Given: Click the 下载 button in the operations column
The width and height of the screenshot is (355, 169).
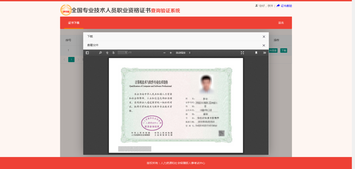Looking at the screenshot, I should click(x=283, y=50).
